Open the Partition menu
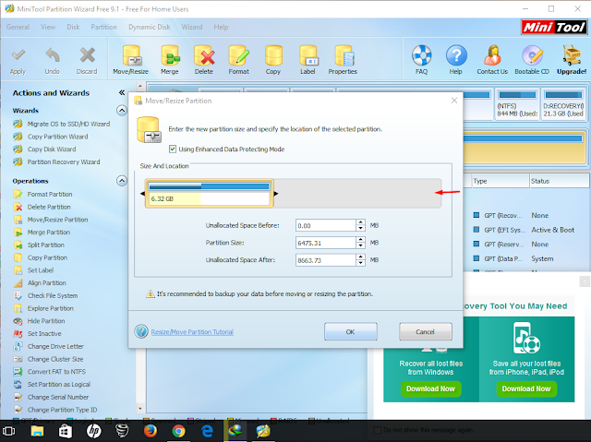This screenshot has height=442, width=591. (x=103, y=27)
